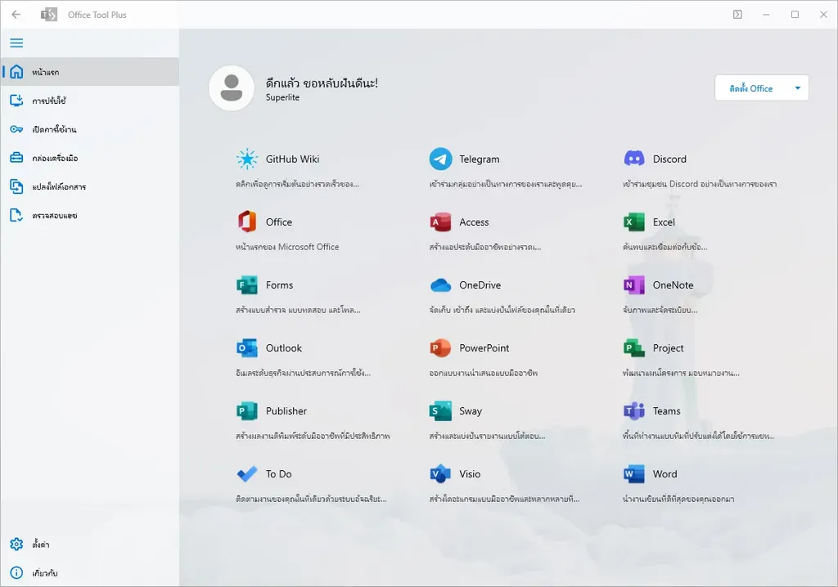838x587 pixels.
Task: Click the Word description text
Action: click(x=678, y=499)
